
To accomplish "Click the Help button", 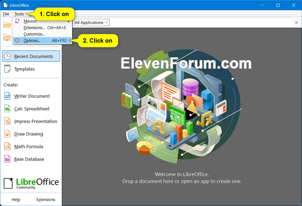I will click(x=16, y=200).
